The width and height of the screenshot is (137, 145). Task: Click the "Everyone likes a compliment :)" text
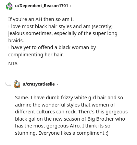tap(73, 133)
